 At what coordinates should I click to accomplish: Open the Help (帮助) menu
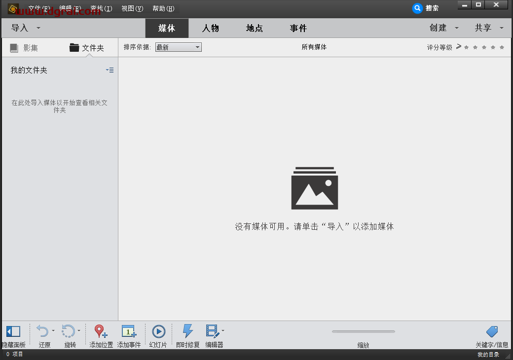coord(163,8)
